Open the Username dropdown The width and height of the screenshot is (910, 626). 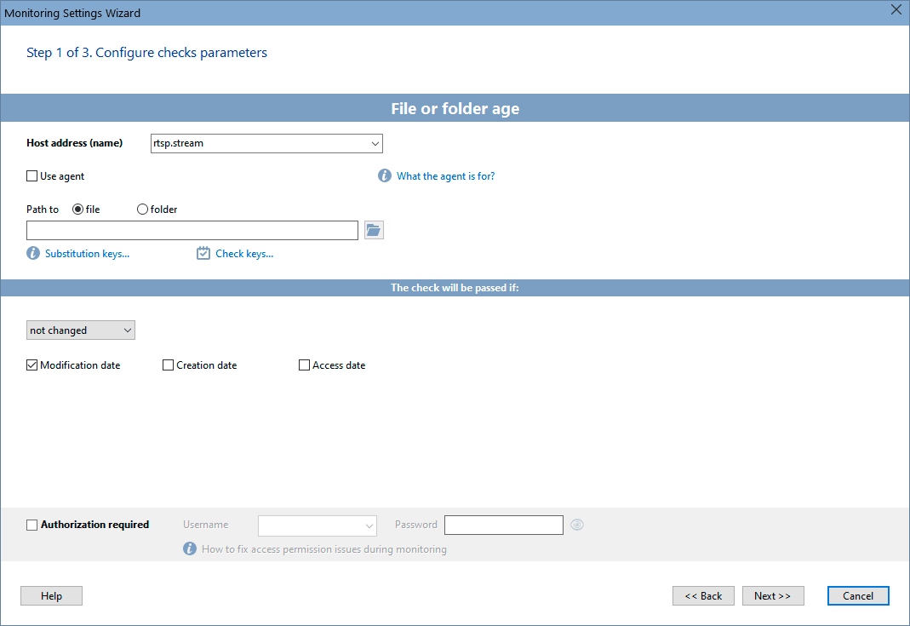(x=369, y=525)
